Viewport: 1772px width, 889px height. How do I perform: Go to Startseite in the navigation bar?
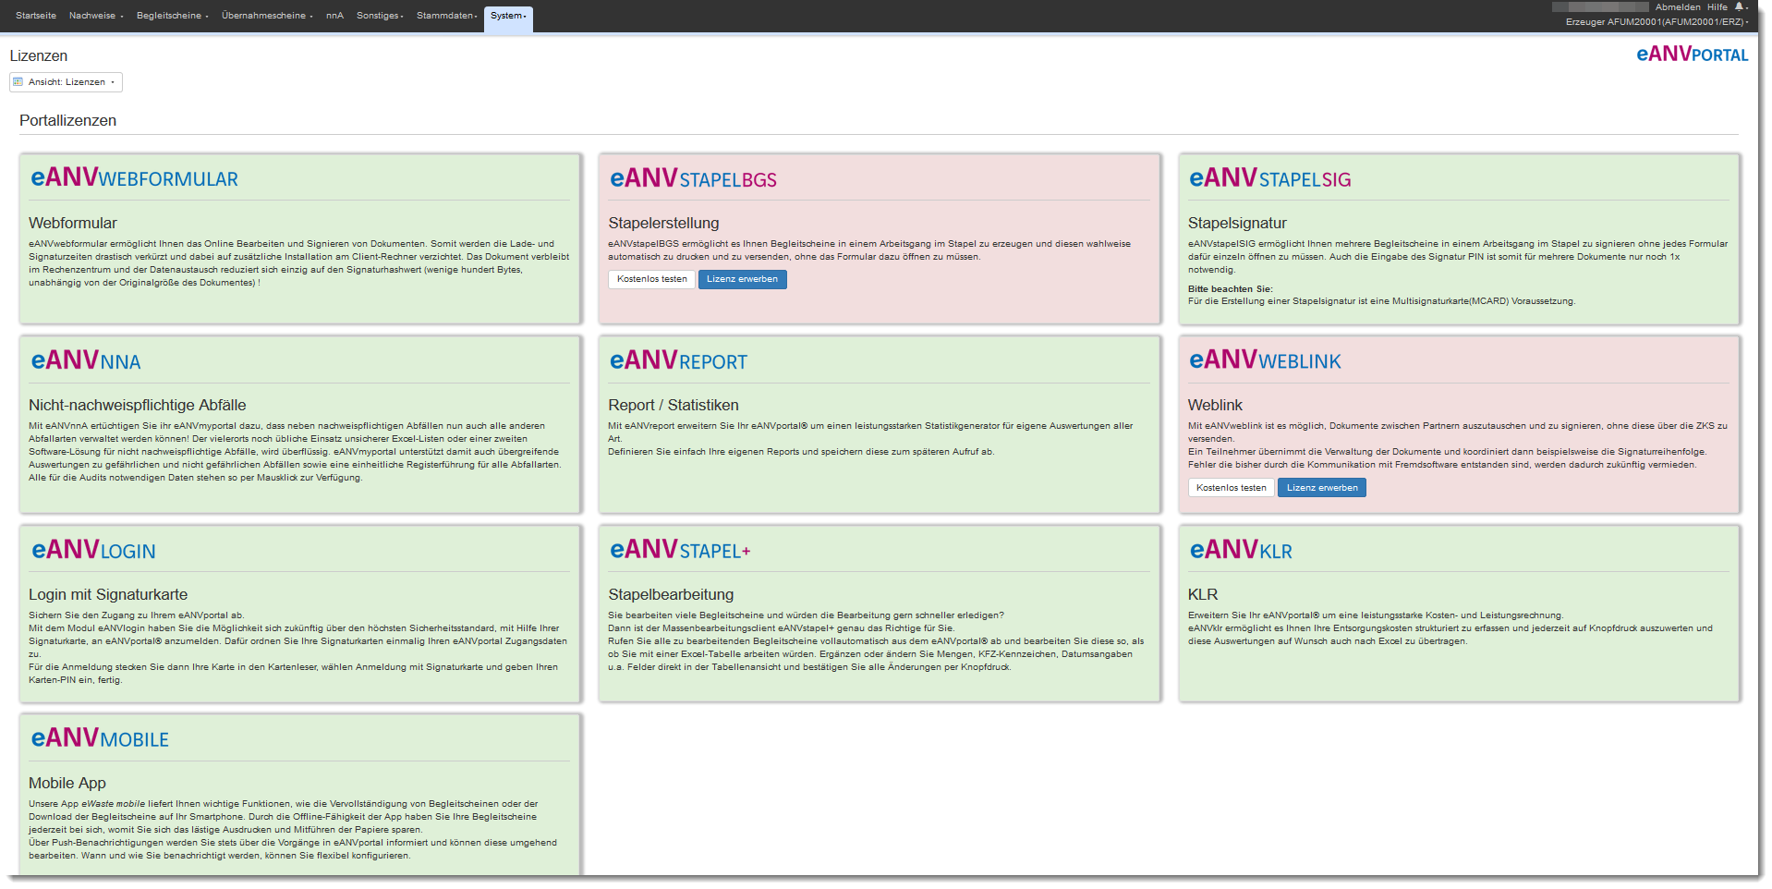(x=36, y=16)
